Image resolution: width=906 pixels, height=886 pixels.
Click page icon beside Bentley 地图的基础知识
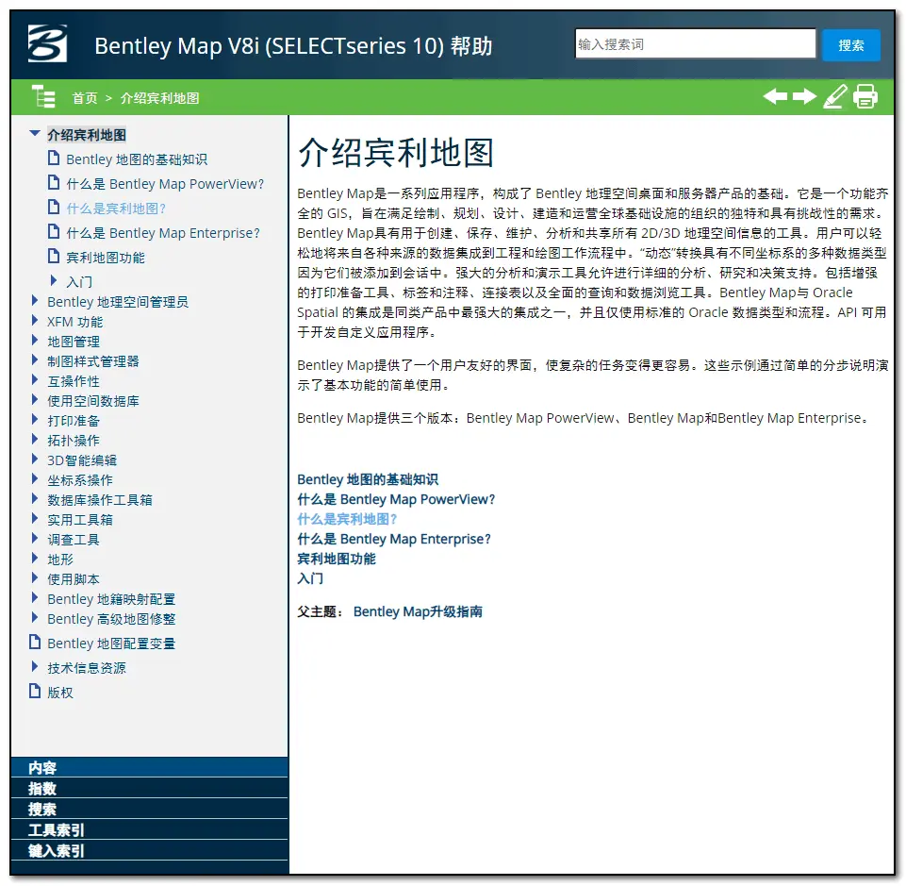coord(53,158)
